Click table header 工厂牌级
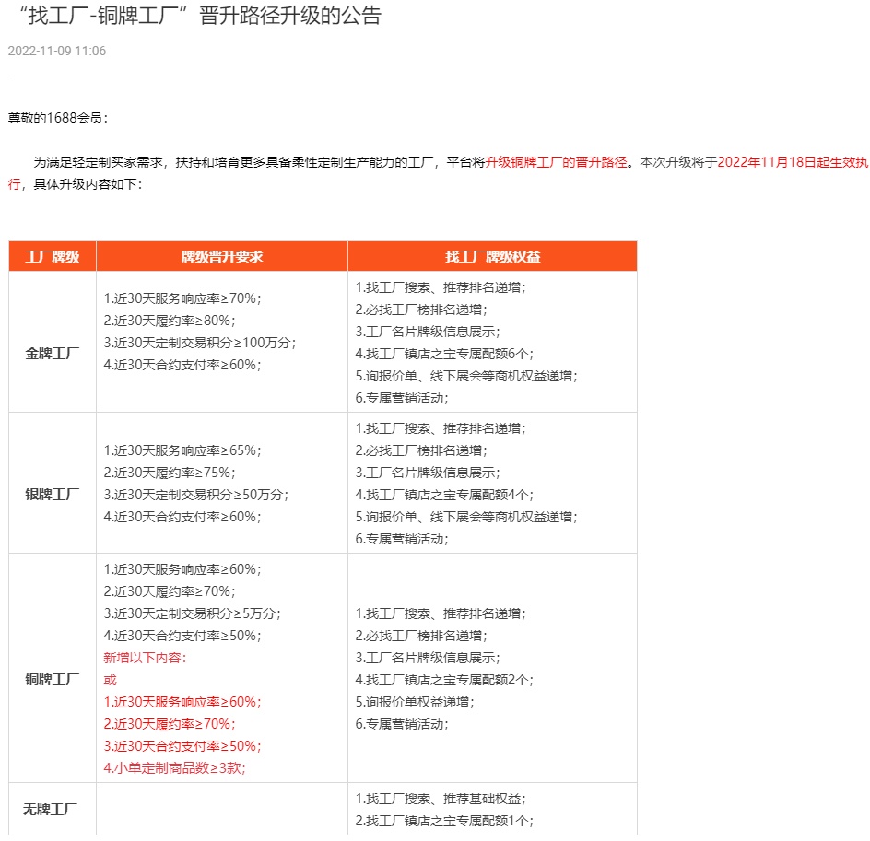870x841 pixels. click(x=53, y=257)
